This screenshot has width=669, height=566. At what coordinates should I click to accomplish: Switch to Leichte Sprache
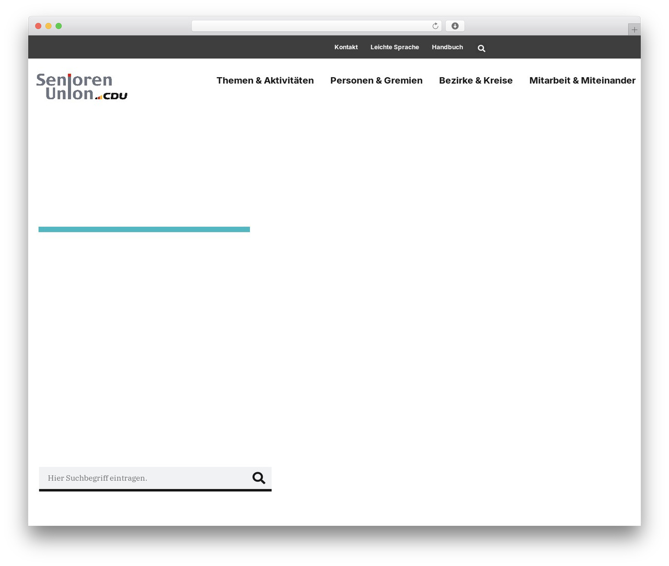click(x=395, y=47)
